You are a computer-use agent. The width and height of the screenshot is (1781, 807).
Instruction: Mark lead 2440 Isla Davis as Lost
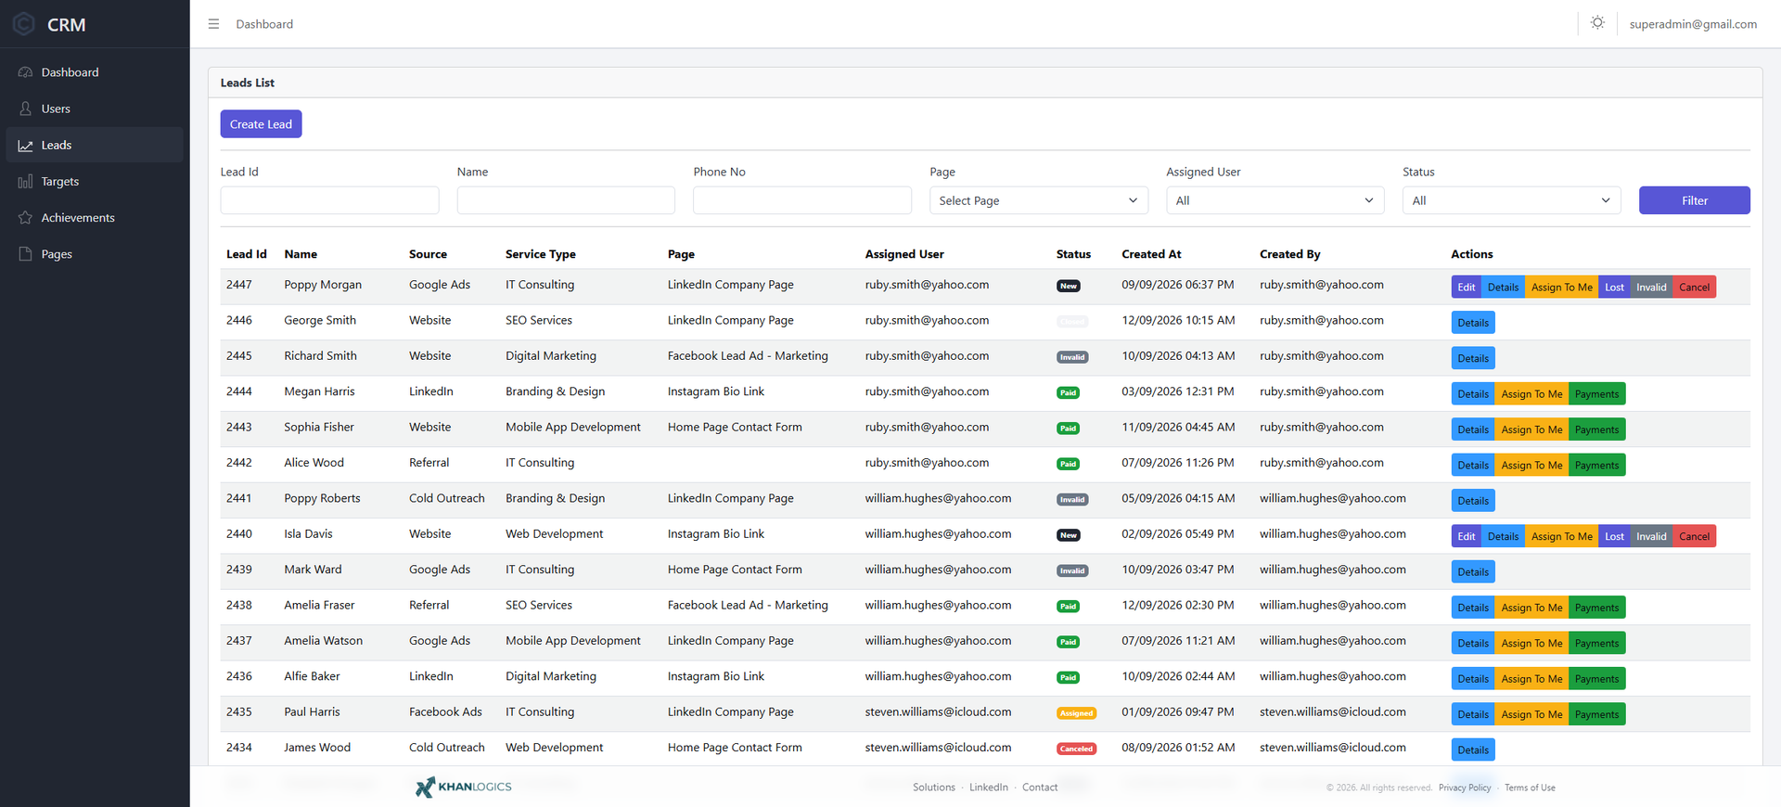(x=1615, y=536)
